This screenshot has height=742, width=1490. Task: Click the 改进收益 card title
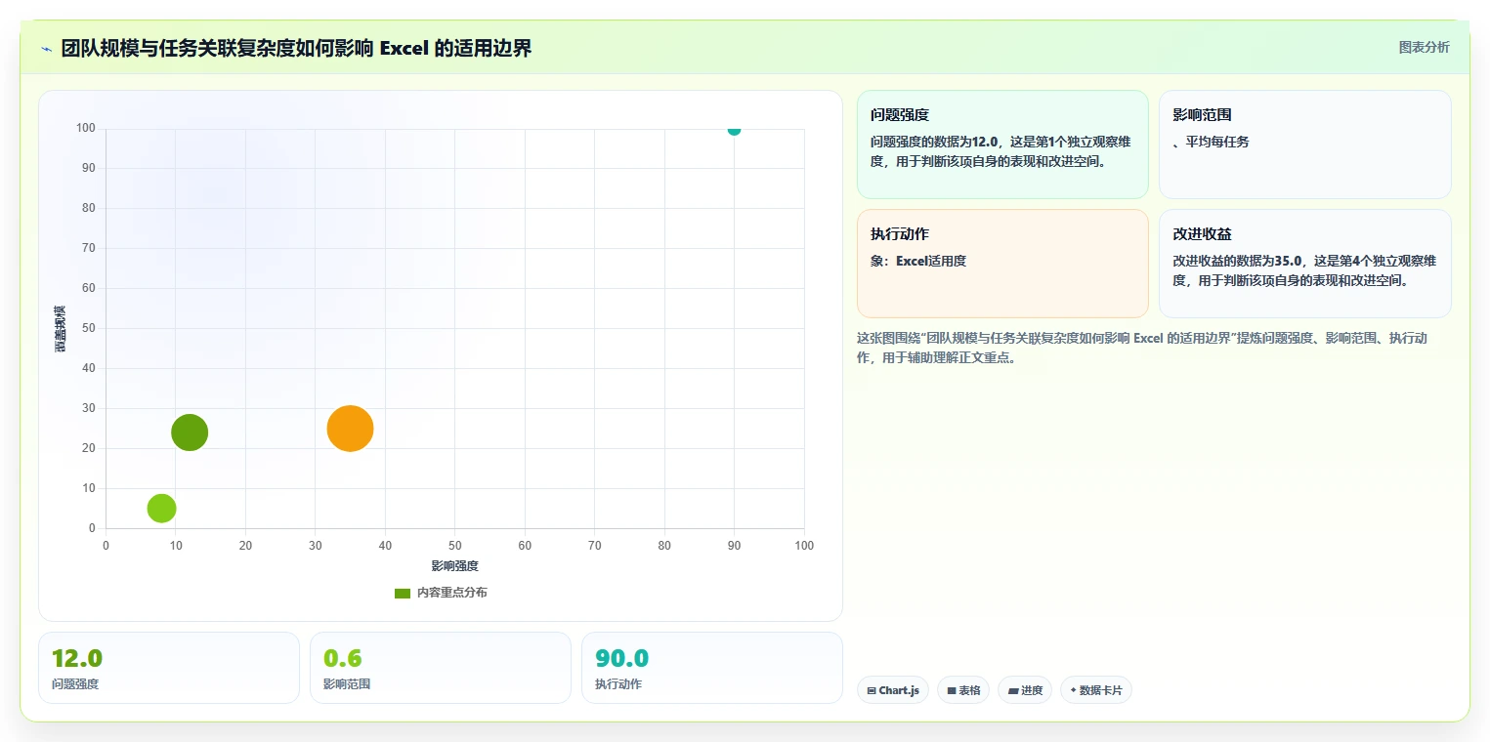1202,234
